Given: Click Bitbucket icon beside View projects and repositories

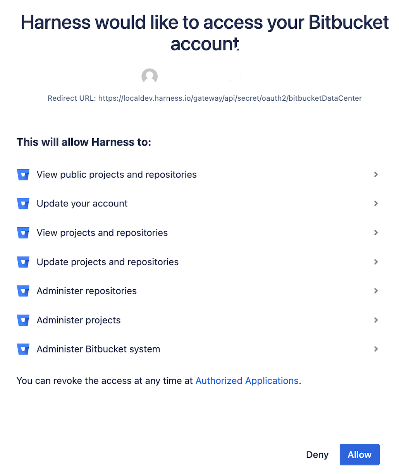Looking at the screenshot, I should tap(23, 233).
